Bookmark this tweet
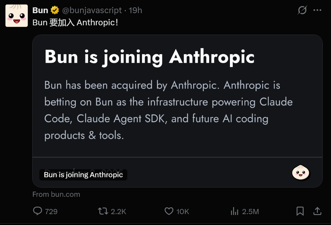331x225 pixels. (300, 211)
